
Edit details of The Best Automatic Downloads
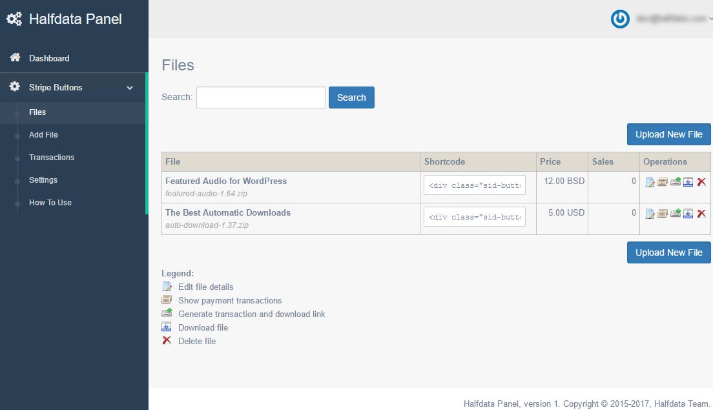tap(650, 214)
